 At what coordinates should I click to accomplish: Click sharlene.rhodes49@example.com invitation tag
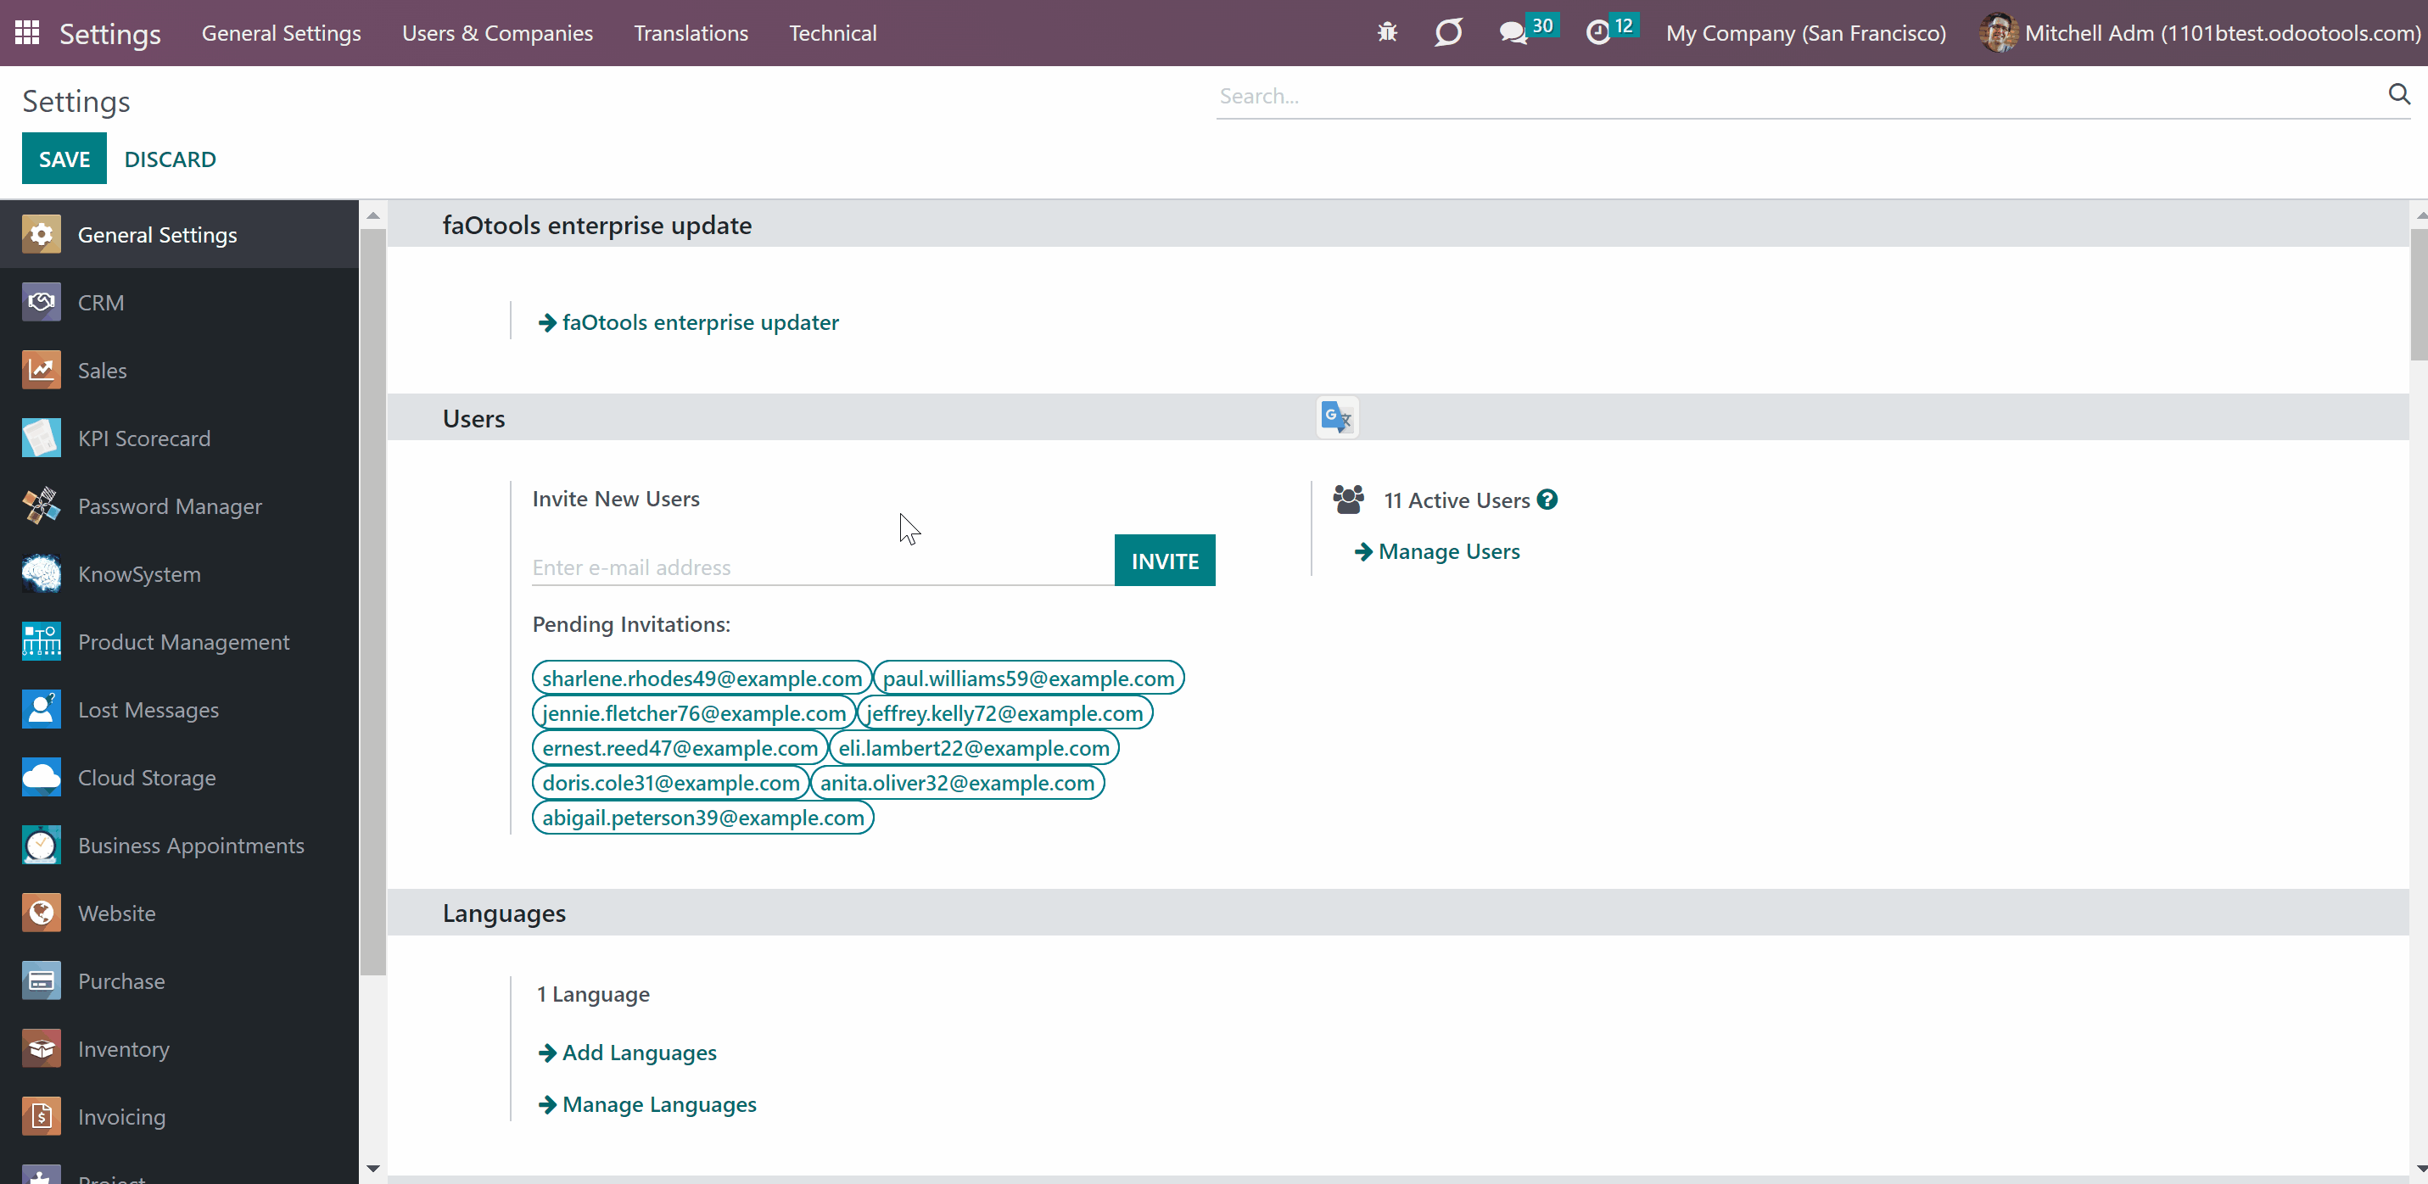702,678
